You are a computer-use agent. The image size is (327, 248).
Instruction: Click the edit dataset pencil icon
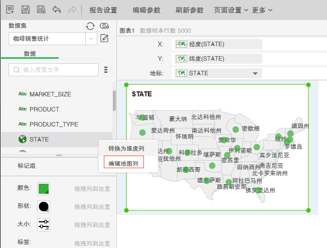[x=104, y=38]
